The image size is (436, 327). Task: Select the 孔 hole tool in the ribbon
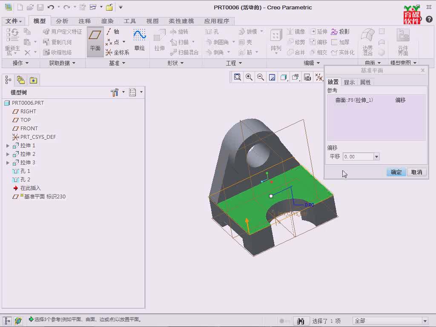click(x=212, y=32)
